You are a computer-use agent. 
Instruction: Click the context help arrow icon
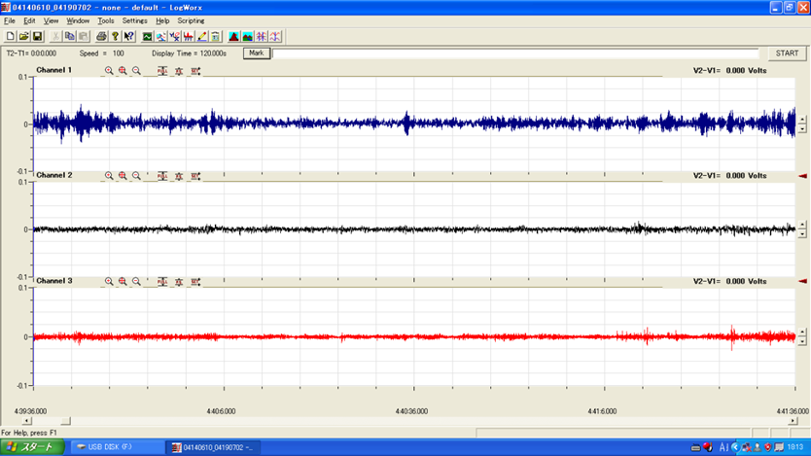click(129, 37)
